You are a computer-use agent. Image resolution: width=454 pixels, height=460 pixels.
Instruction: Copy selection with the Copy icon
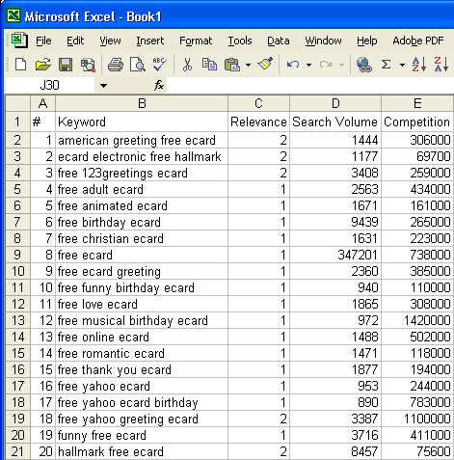209,65
